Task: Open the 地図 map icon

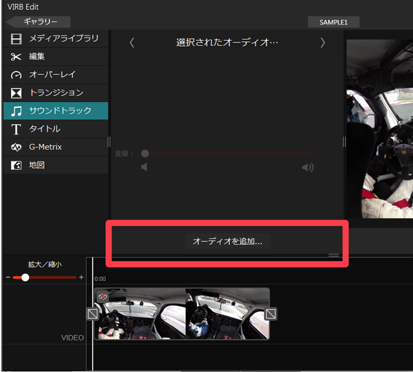Action: tap(16, 165)
